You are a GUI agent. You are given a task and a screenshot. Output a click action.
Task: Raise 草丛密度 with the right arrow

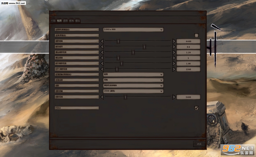pyautogui.click(x=174, y=58)
